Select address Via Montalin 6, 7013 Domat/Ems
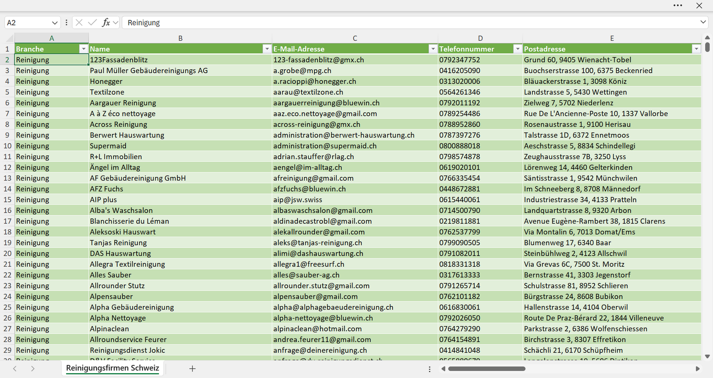The image size is (713, 378). [x=612, y=232]
